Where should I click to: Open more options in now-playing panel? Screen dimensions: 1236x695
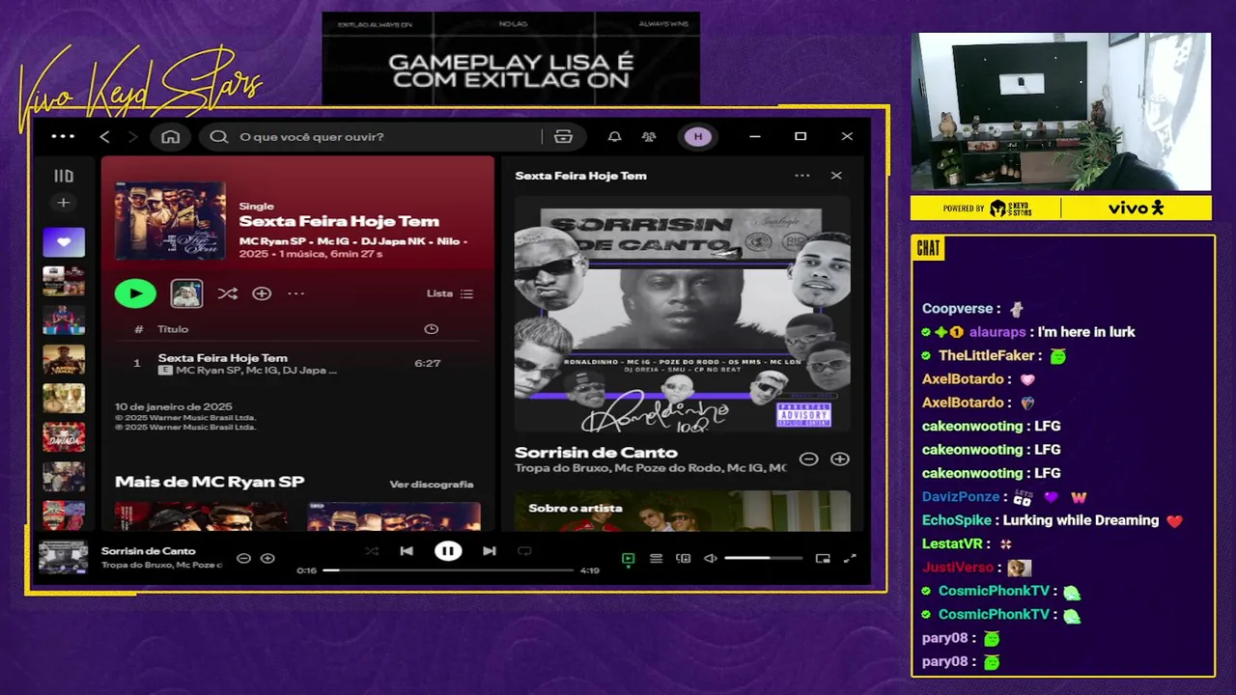click(802, 176)
